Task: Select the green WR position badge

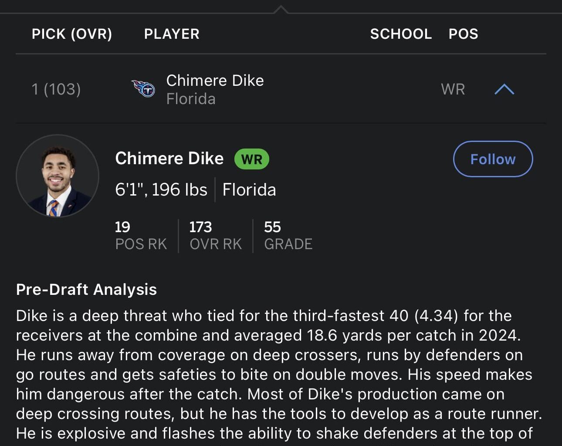Action: (x=251, y=159)
